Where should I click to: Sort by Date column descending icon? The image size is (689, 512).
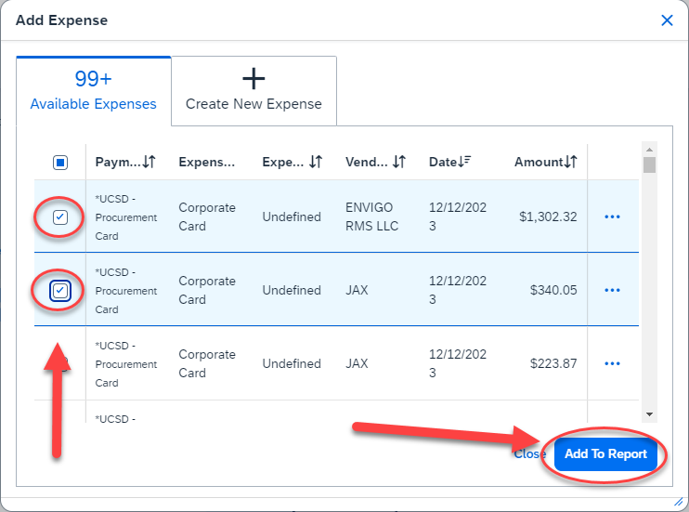click(465, 162)
